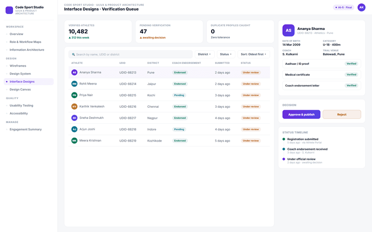Open Accessibility page
This screenshot has height=232, width=372.
point(29,114)
